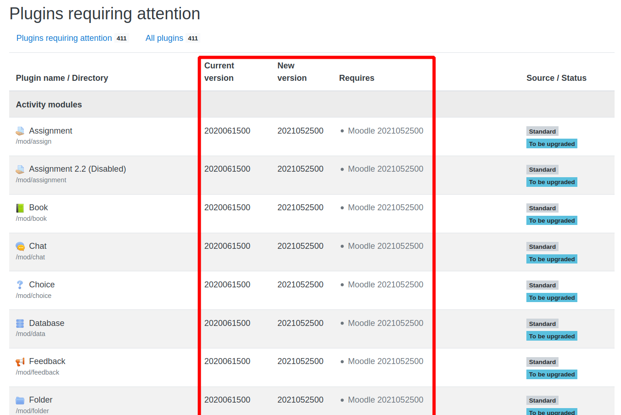Click the Assignment 2.2 (Disabled) plugin name
621x415 pixels.
click(78, 169)
